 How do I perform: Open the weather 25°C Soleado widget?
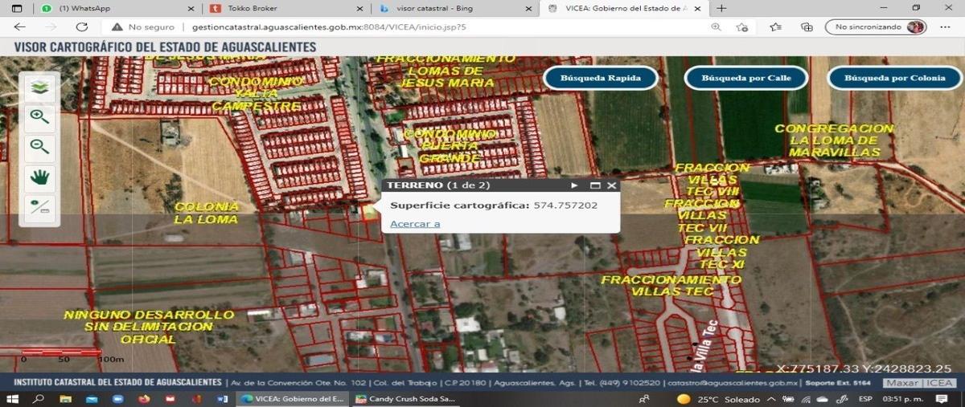click(720, 399)
